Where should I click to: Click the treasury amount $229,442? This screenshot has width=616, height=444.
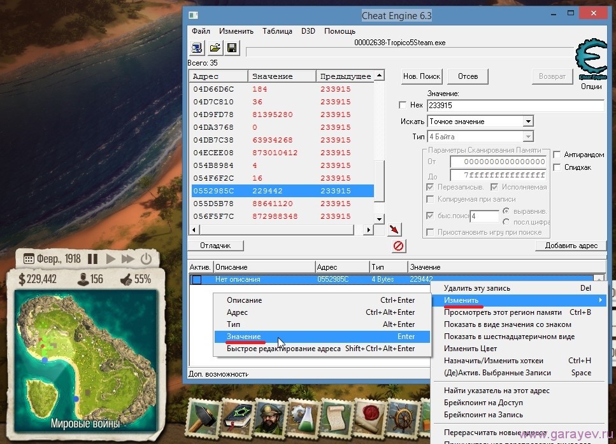tap(38, 279)
